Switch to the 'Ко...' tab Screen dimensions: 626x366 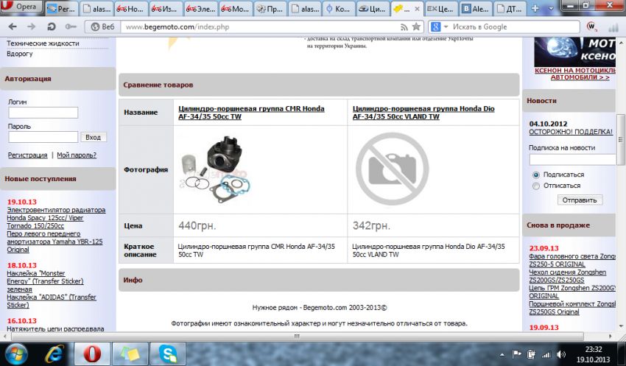[x=339, y=8]
